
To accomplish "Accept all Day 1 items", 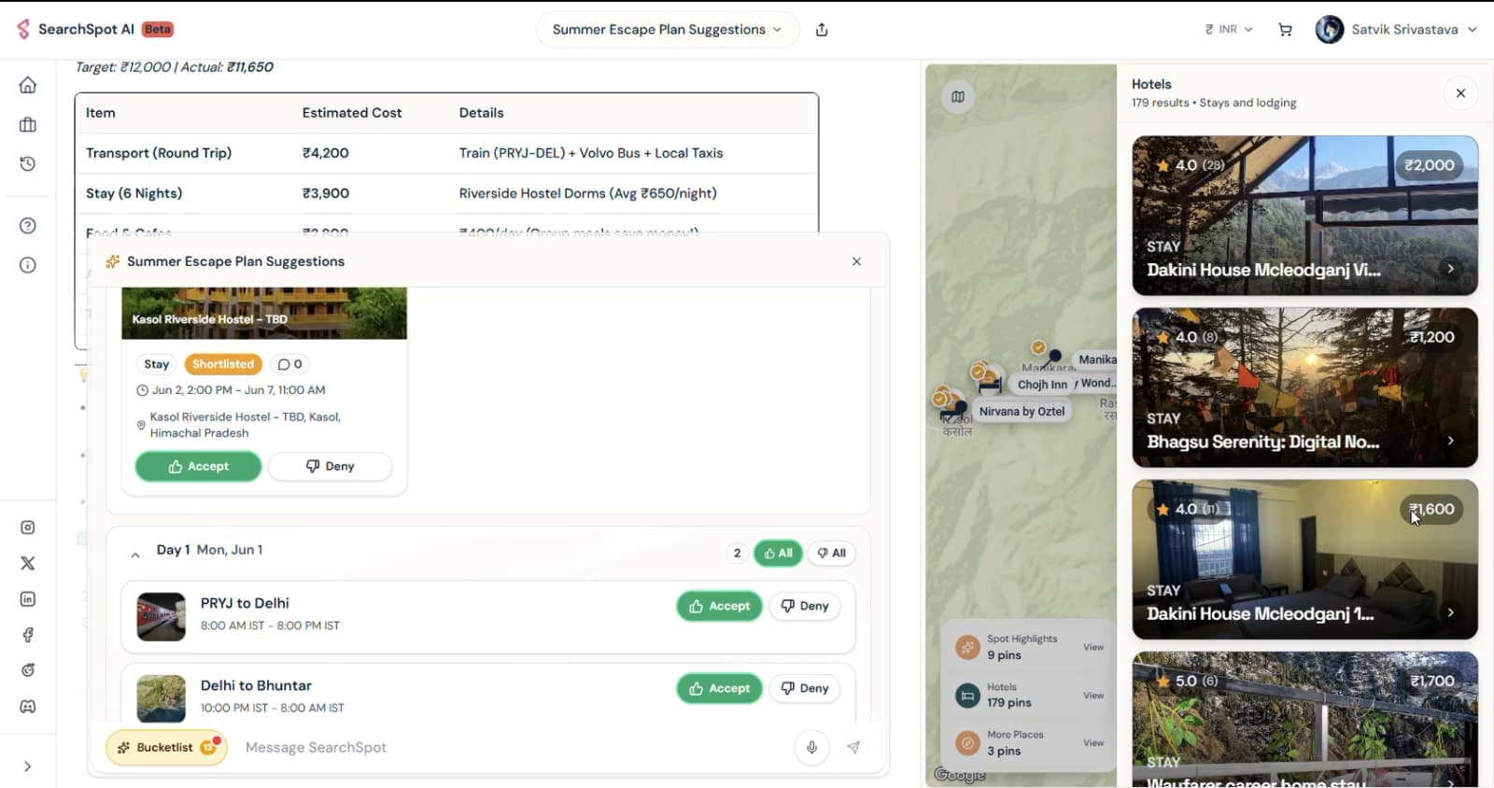I will [x=778, y=554].
